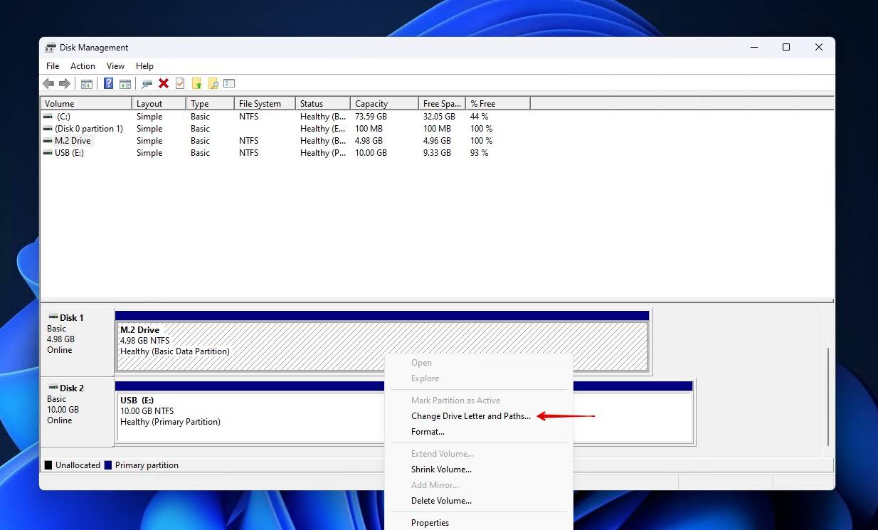Click the red X delete icon
Screen dimensions: 878x530
(x=164, y=83)
